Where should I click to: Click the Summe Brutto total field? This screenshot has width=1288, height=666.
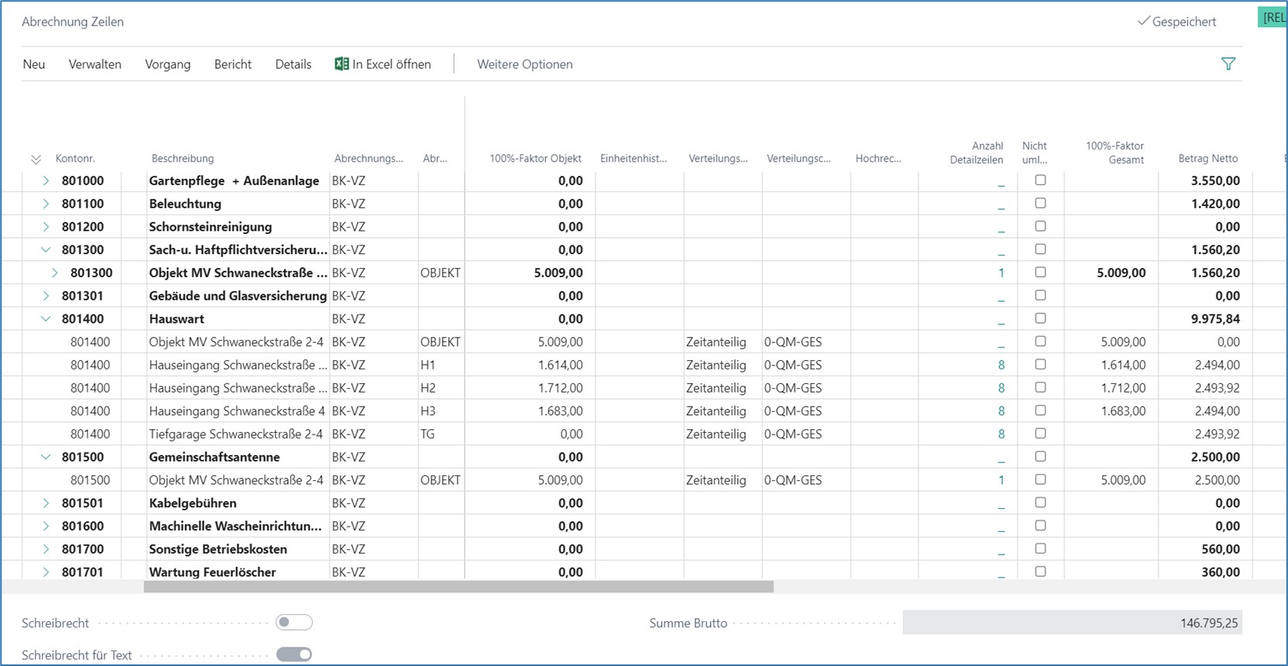(1072, 623)
